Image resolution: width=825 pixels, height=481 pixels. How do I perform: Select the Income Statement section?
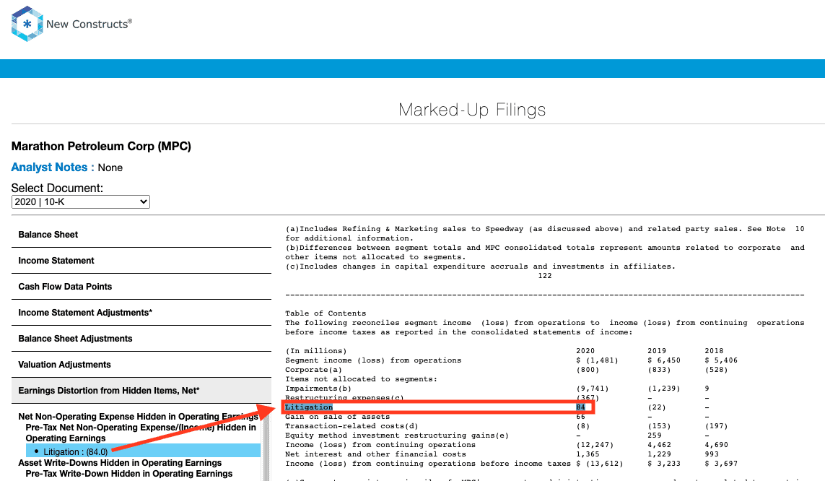[x=141, y=261]
